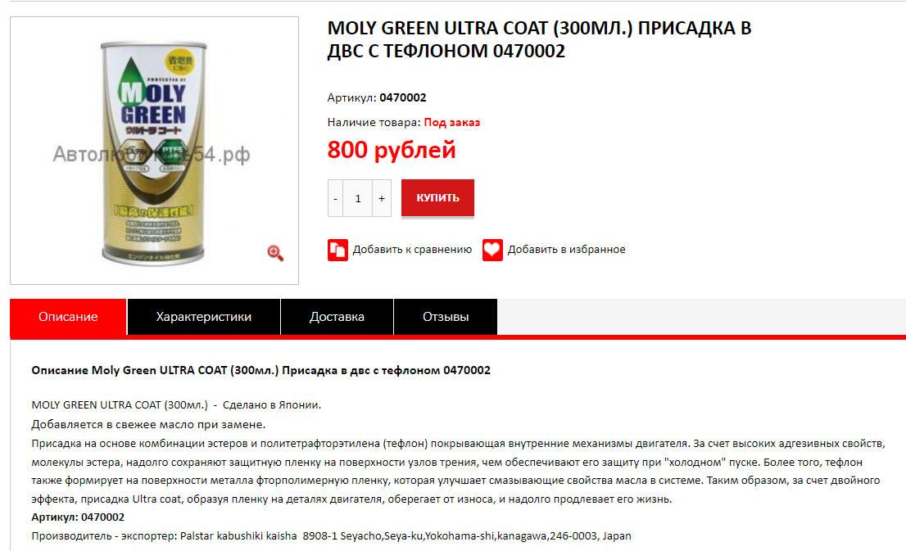Open the Moly Green product can image
The image size is (906, 551).
point(153,153)
